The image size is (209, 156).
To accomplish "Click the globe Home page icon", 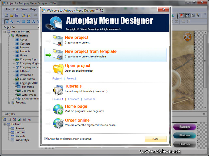I will point(58,110).
